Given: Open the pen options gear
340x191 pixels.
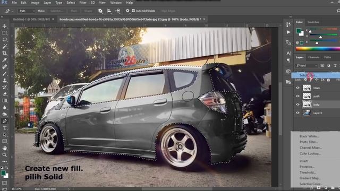Looking at the screenshot, I should click(127, 11).
